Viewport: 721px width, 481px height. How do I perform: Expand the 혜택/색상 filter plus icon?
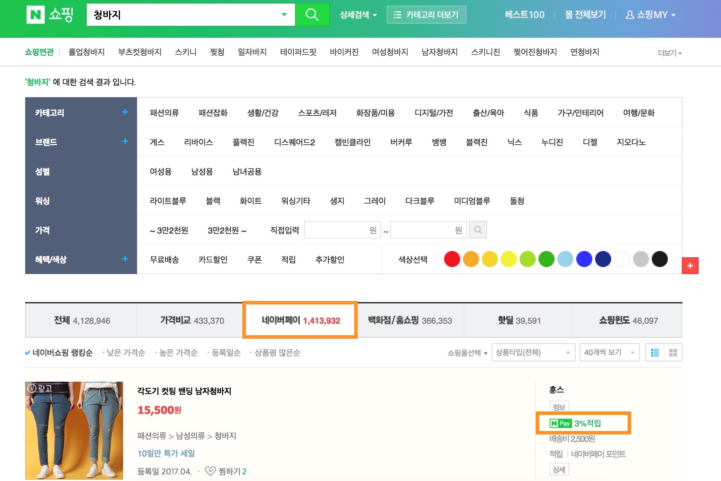(x=125, y=259)
